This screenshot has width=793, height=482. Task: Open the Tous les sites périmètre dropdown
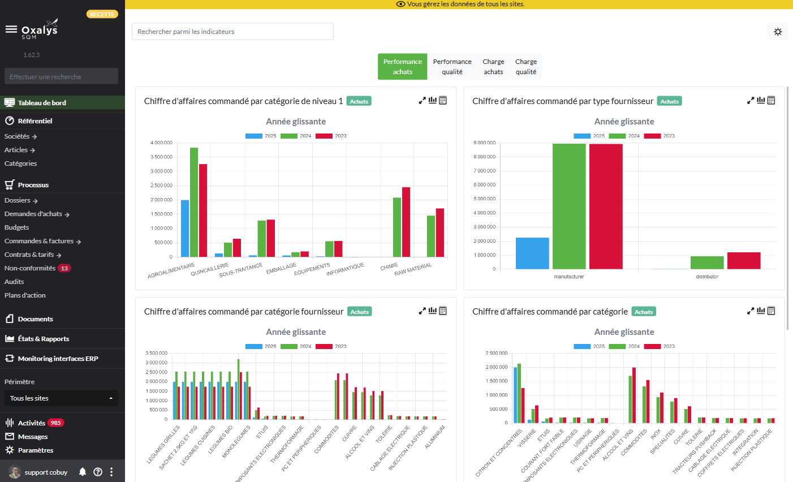coord(61,398)
